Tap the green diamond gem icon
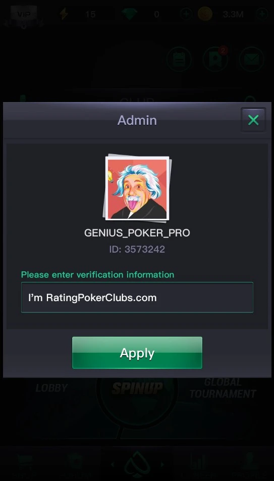The width and height of the screenshot is (274, 481). point(129,14)
